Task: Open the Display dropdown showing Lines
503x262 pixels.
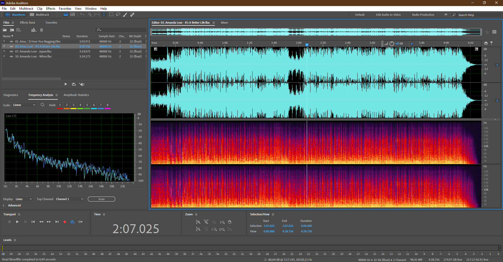Action: click(x=24, y=199)
